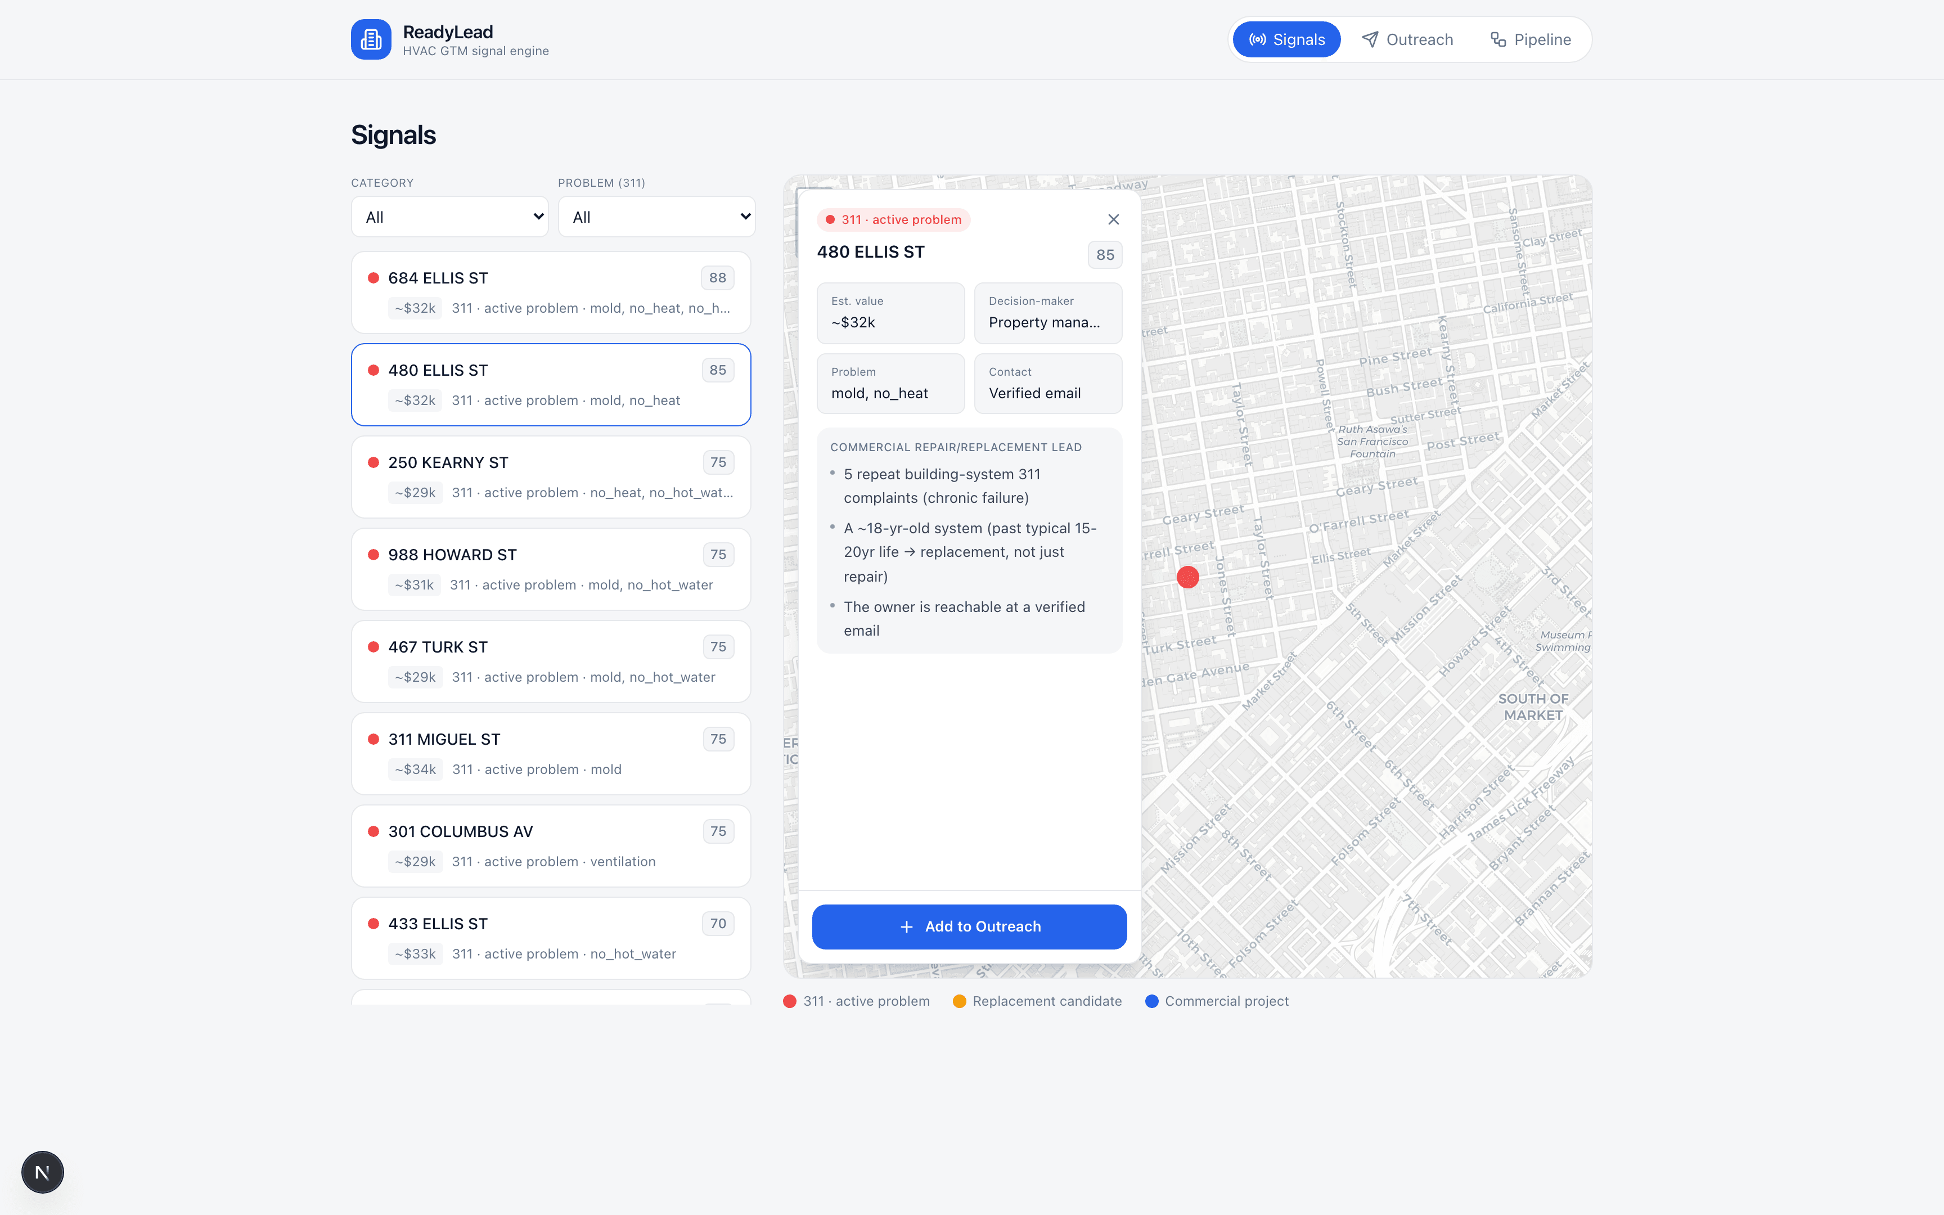Click the score badge 70 on 433 ELLIS ST
Image resolution: width=1944 pixels, height=1215 pixels.
(x=718, y=924)
